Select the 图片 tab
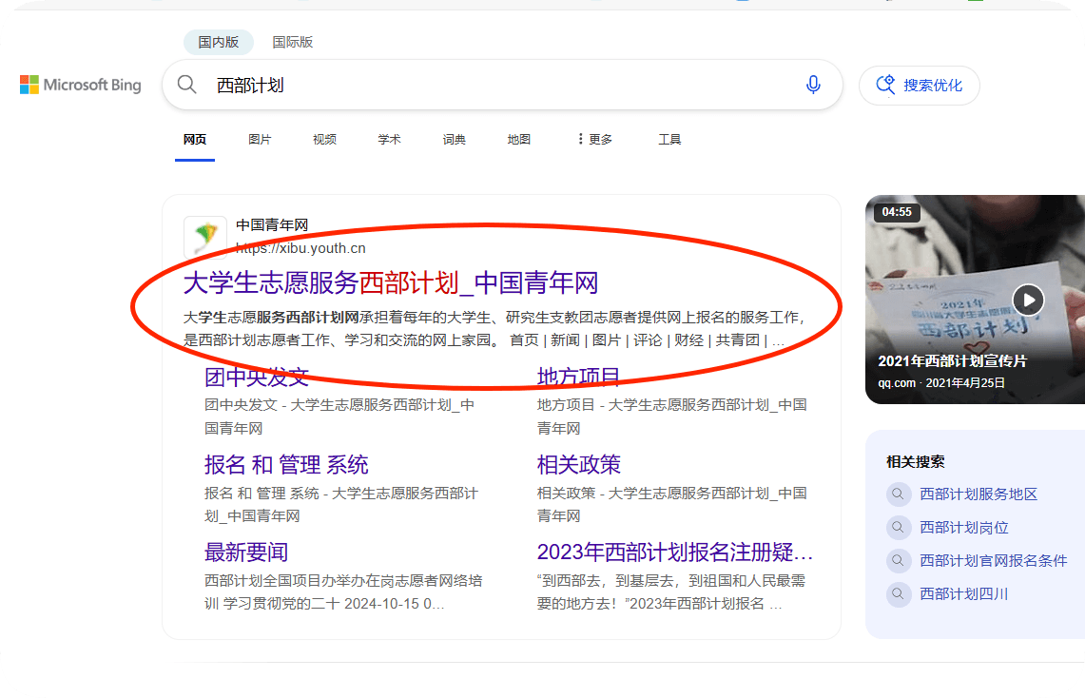 click(x=260, y=140)
